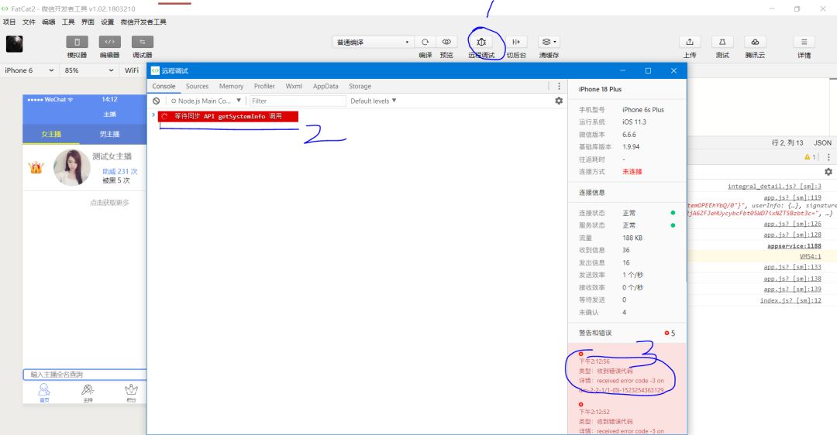The width and height of the screenshot is (837, 435).
Task: Click the crown icon beside 测试女主播
Action: point(36,167)
